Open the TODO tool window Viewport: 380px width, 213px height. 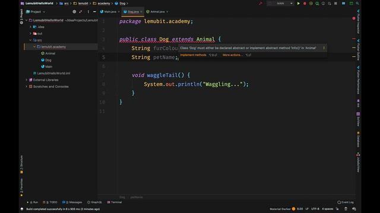[x=50, y=202]
